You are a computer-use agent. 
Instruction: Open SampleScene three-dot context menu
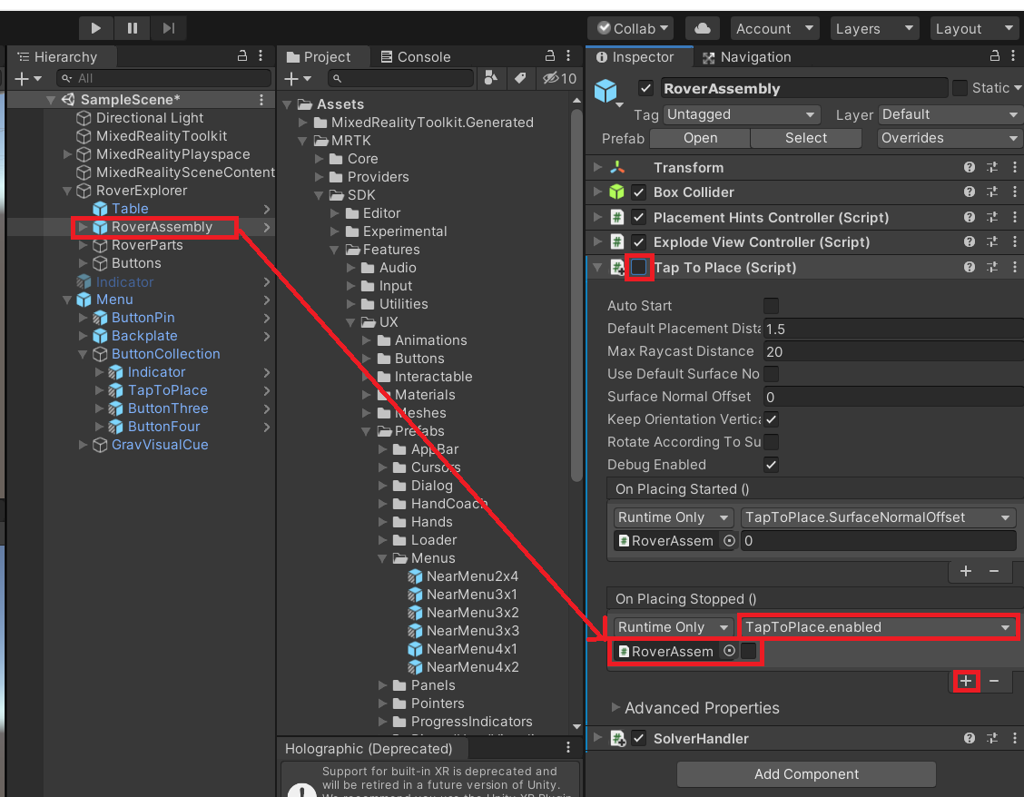tap(261, 99)
